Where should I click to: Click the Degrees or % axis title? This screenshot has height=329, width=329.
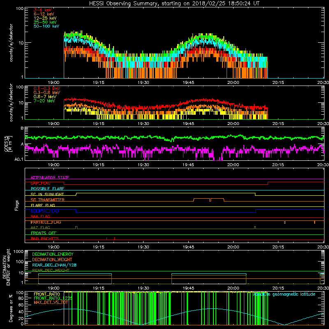tap(11, 308)
